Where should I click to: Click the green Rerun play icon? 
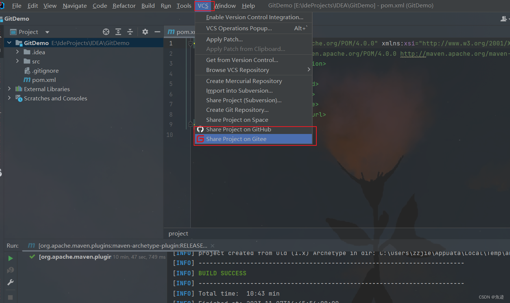click(10, 258)
